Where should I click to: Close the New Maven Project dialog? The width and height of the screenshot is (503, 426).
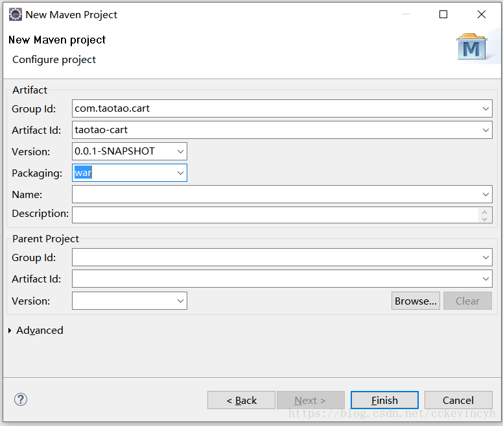click(x=481, y=14)
